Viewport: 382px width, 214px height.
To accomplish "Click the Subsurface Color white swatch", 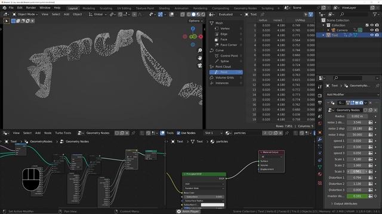I will 212,204.
